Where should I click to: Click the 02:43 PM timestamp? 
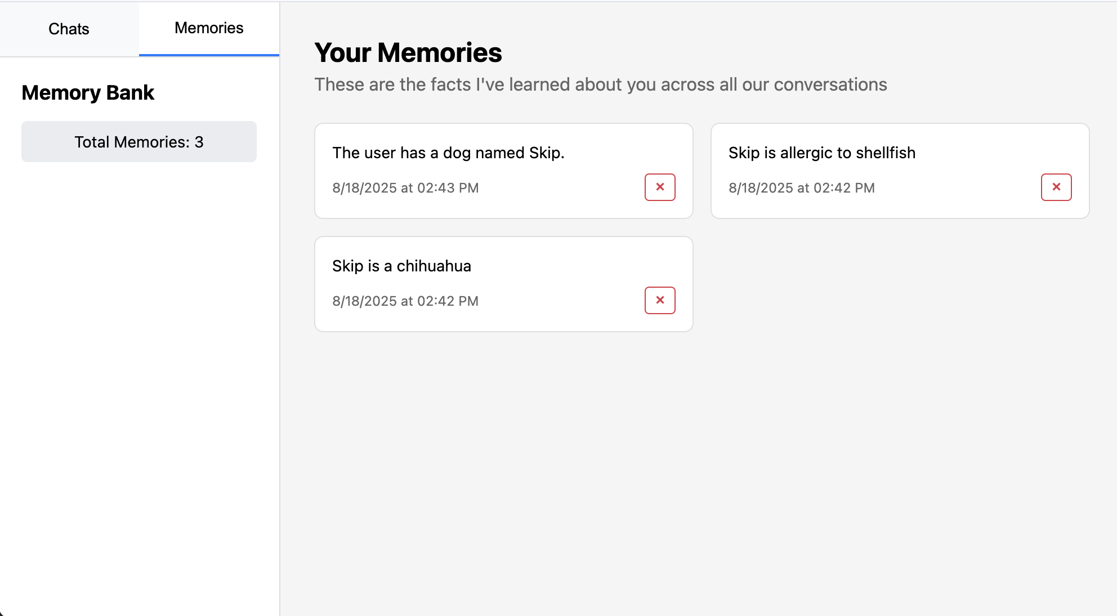(x=405, y=188)
